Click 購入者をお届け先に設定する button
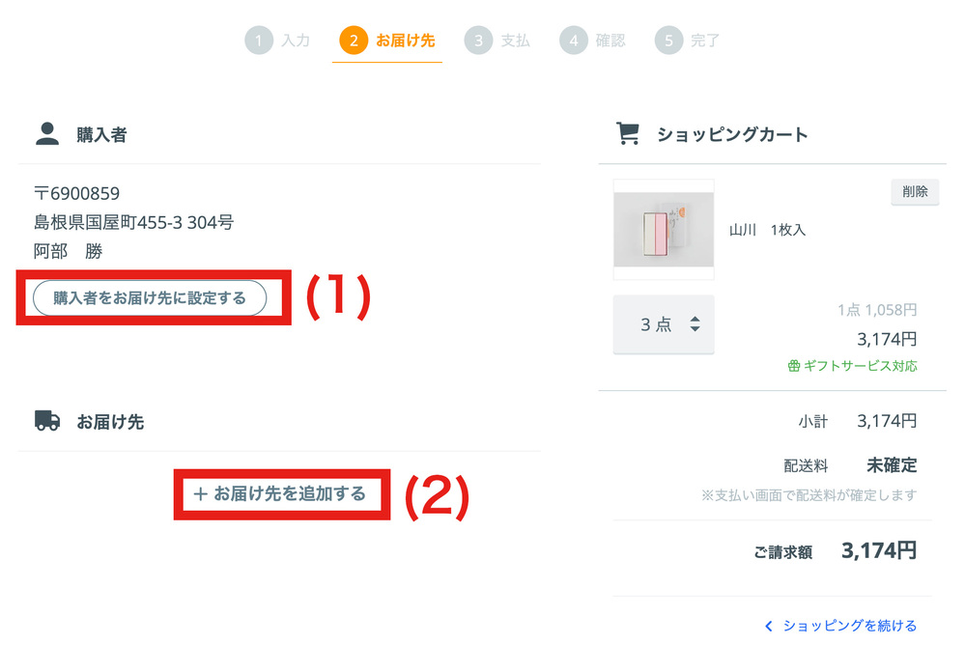This screenshot has width=965, height=672. [x=150, y=297]
